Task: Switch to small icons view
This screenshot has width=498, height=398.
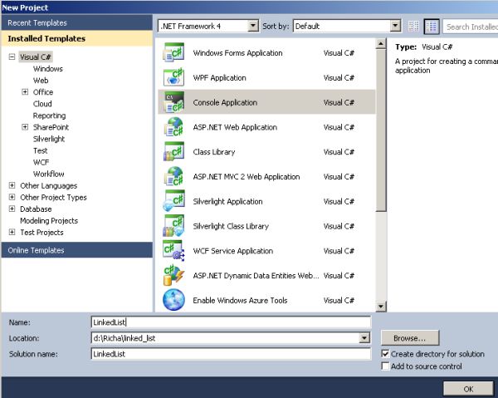Action: [x=413, y=27]
